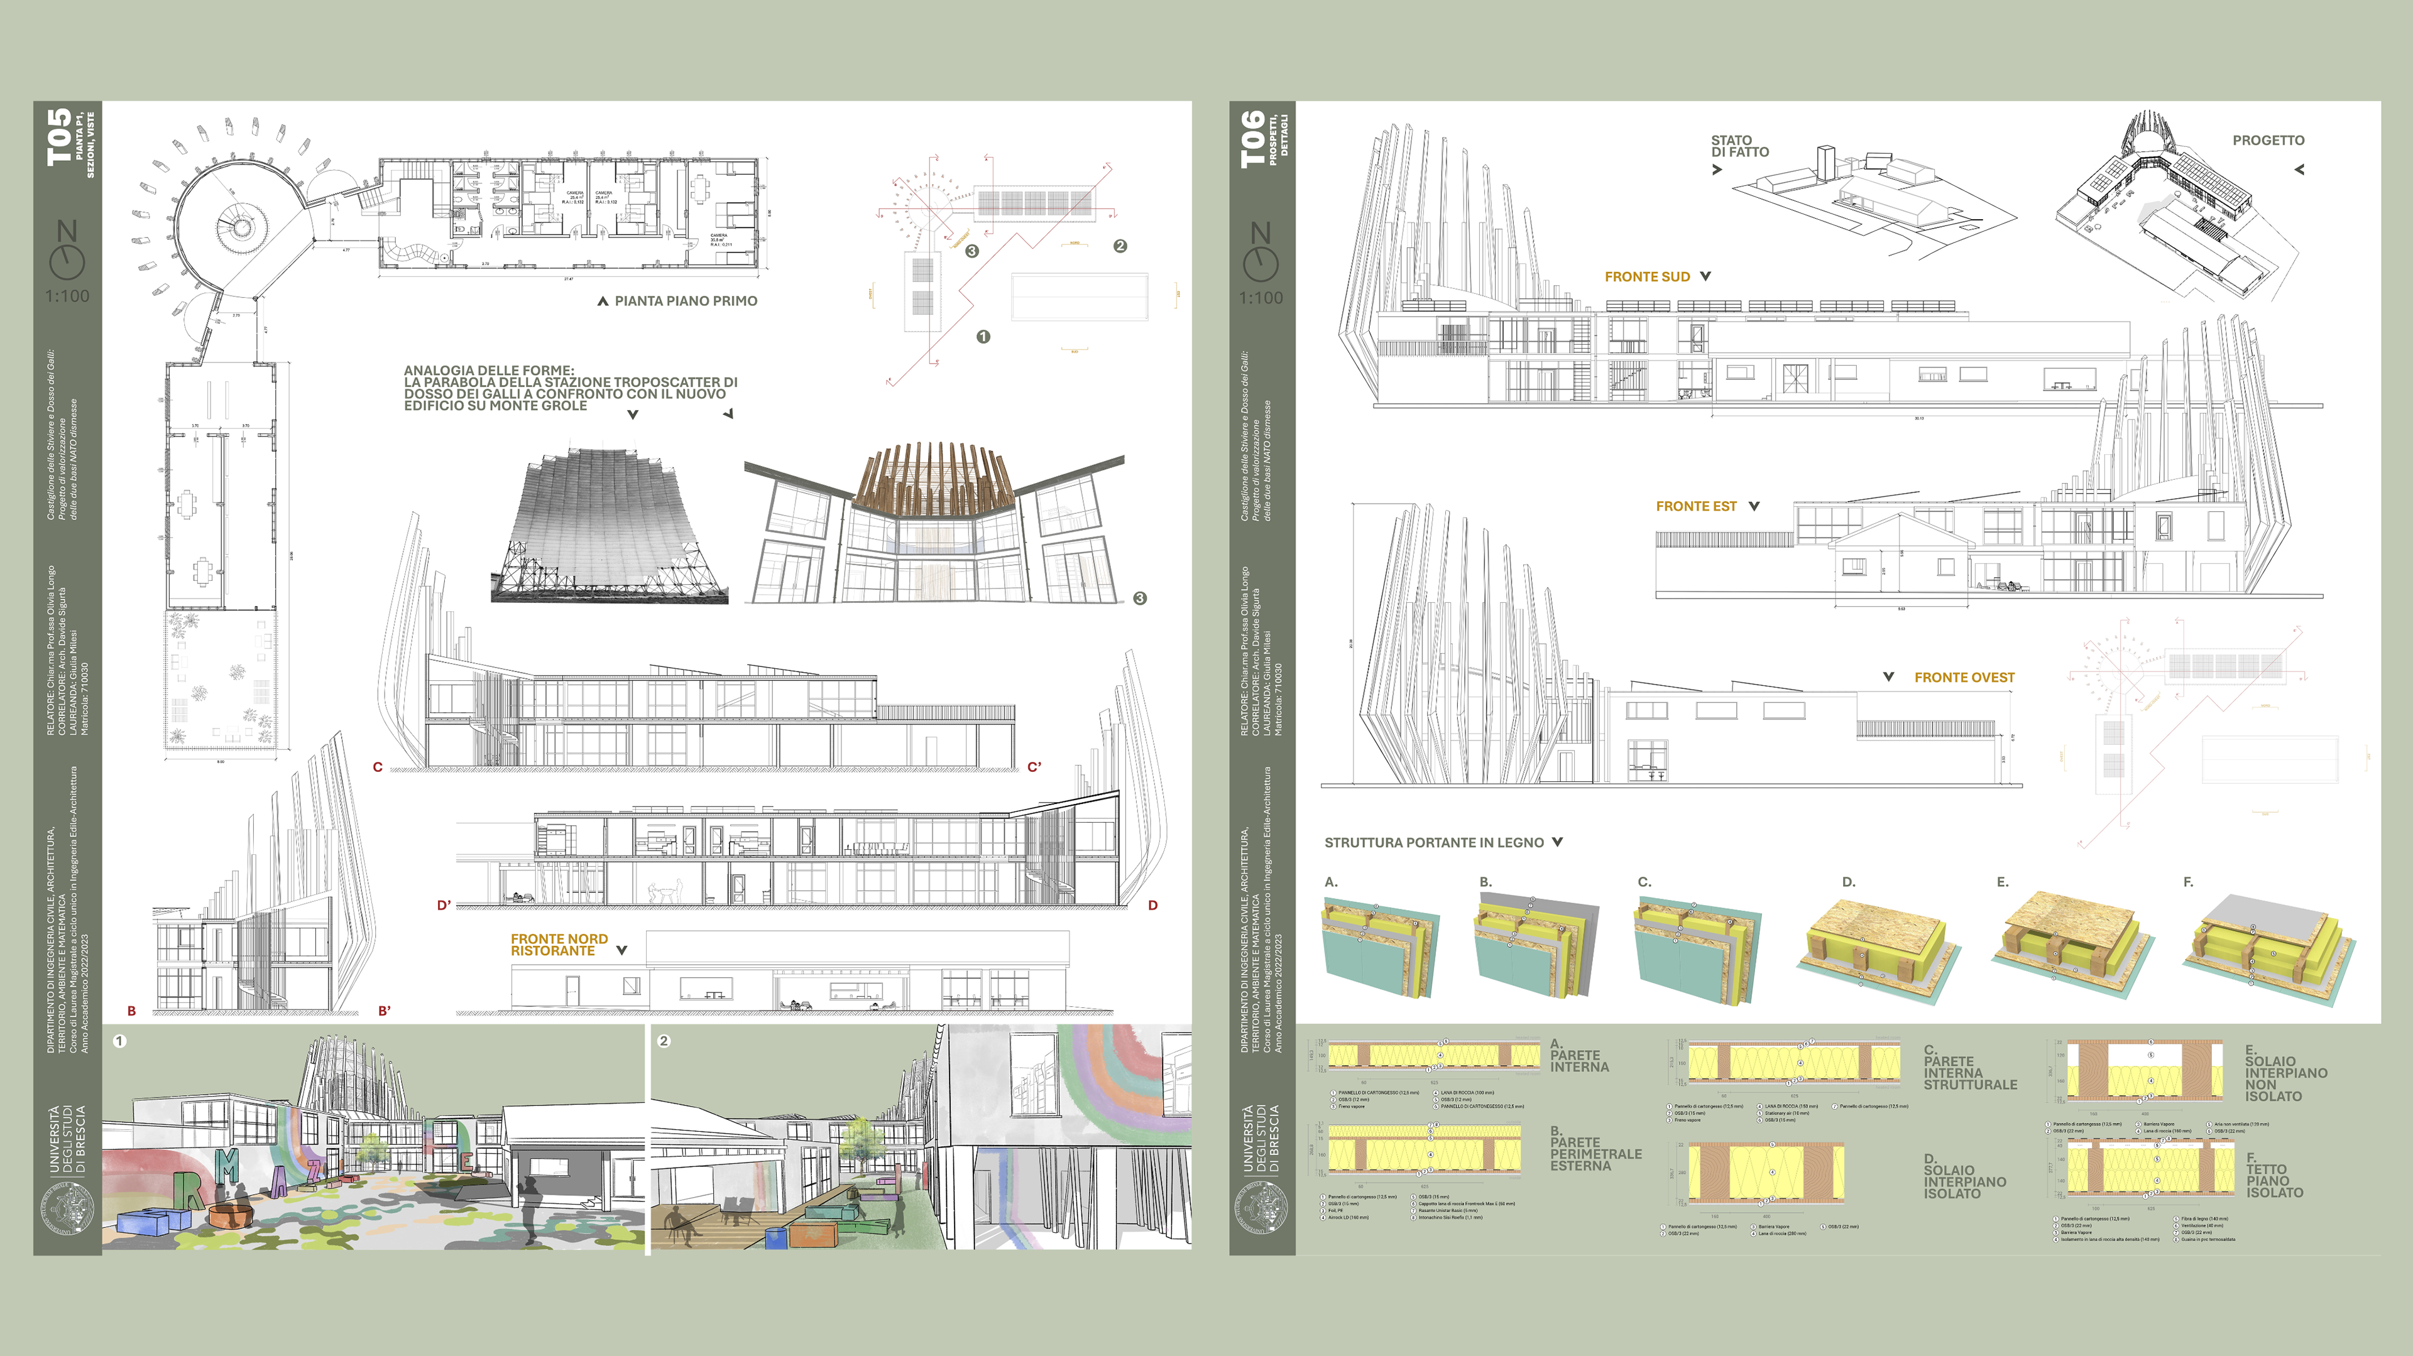Select viewpoint marker 2 on T05 key plan
Screen dimensions: 2413x1356
coord(1119,246)
